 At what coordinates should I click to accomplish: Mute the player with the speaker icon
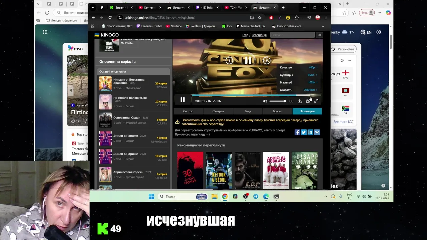point(265,101)
